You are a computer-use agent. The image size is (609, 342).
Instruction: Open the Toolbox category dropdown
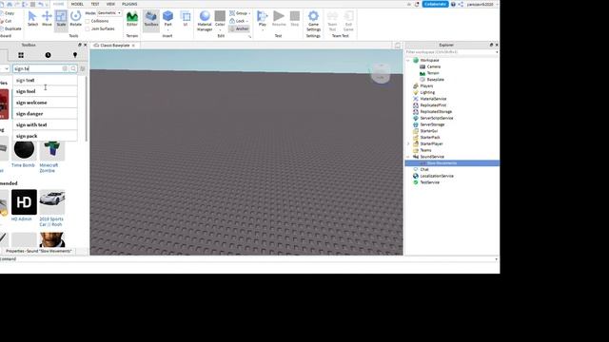[4, 68]
